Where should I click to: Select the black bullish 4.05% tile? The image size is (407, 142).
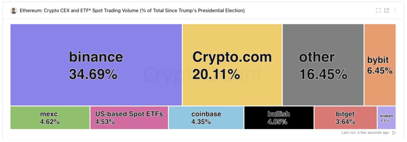(x=278, y=118)
